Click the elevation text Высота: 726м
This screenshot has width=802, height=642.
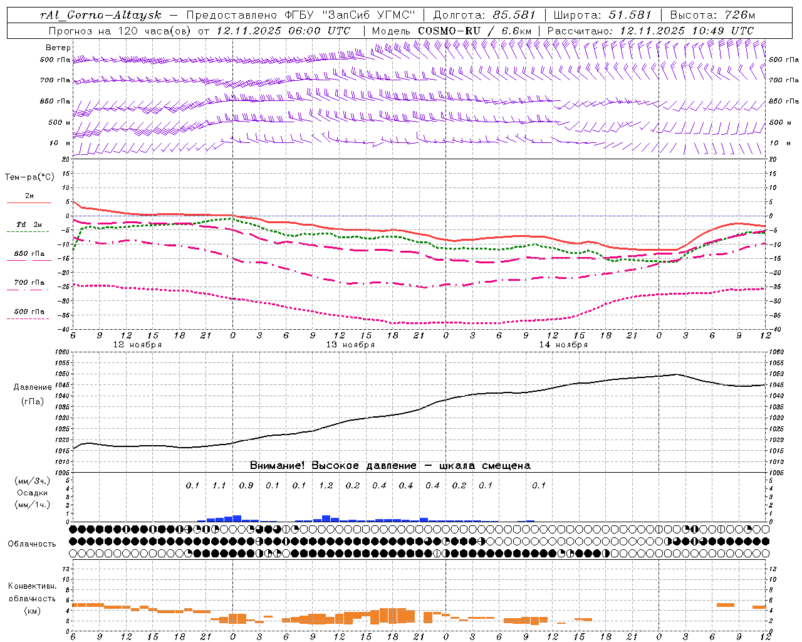click(x=712, y=15)
